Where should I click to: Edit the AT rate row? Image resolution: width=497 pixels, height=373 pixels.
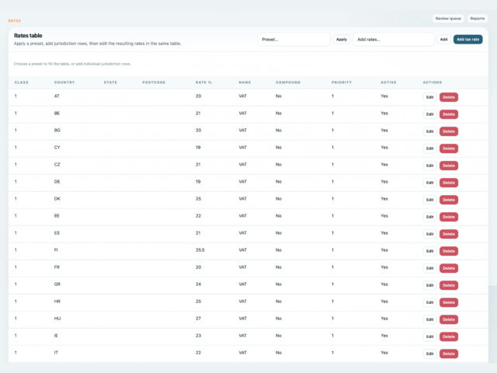pos(429,97)
